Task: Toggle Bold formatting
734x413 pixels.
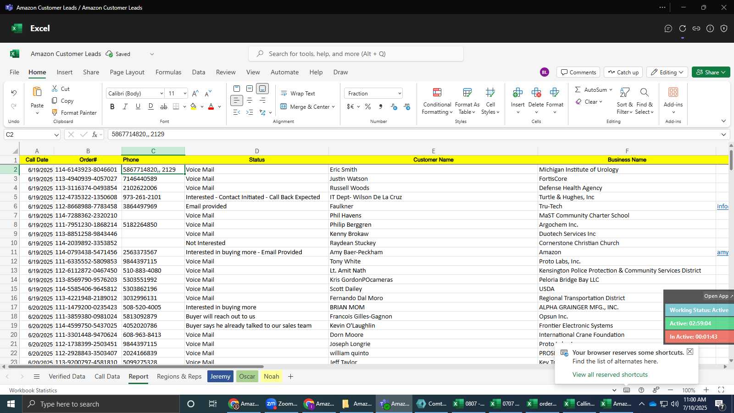Action: click(112, 106)
